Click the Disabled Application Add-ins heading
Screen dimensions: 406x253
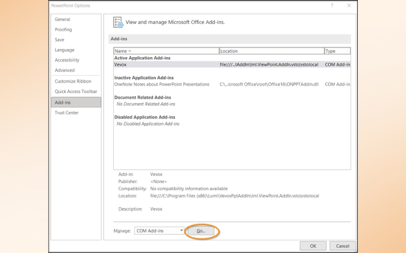[x=145, y=117]
